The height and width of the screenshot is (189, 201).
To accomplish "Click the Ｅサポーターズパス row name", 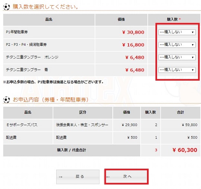I will point(22,125).
